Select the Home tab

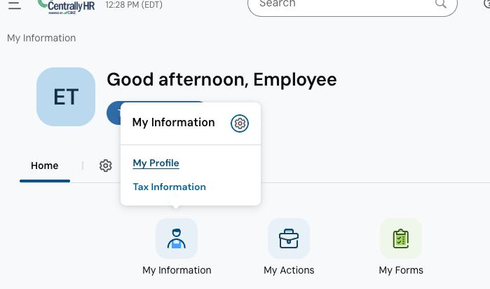tap(45, 166)
